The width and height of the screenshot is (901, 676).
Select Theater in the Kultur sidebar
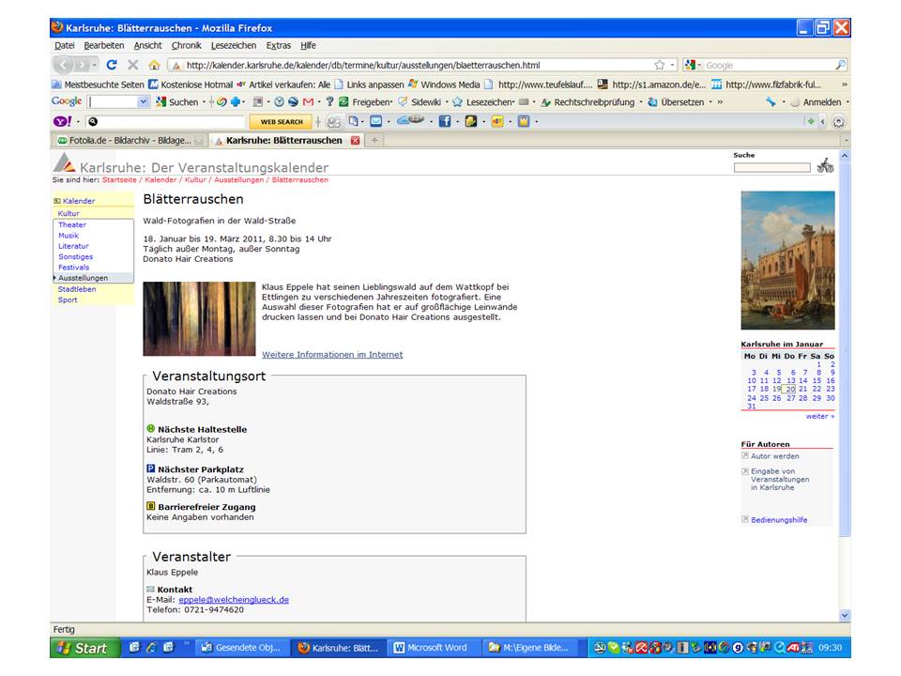click(x=72, y=225)
